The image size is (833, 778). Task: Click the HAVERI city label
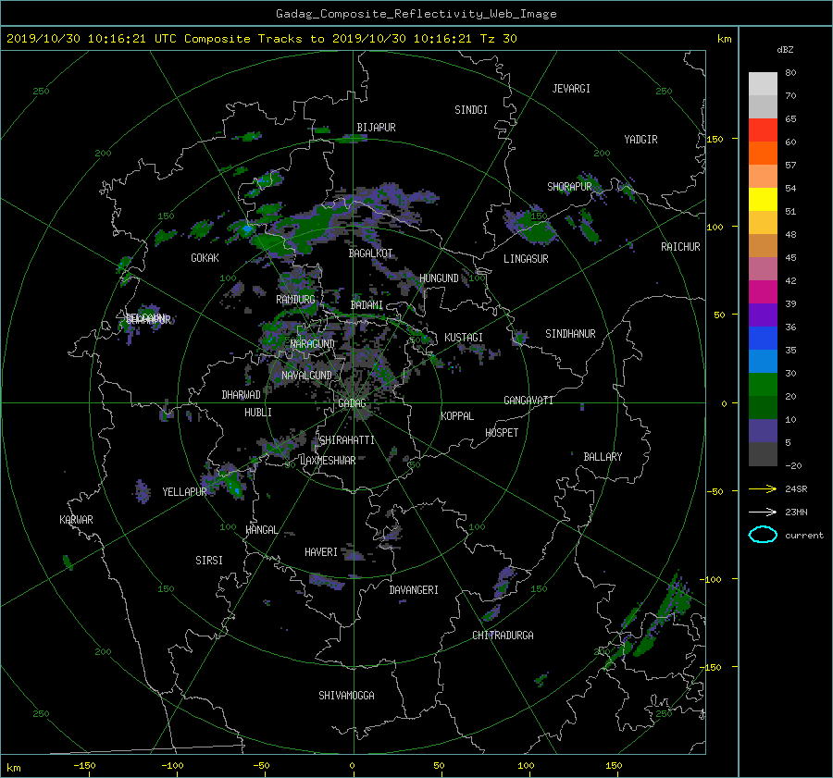321,553
